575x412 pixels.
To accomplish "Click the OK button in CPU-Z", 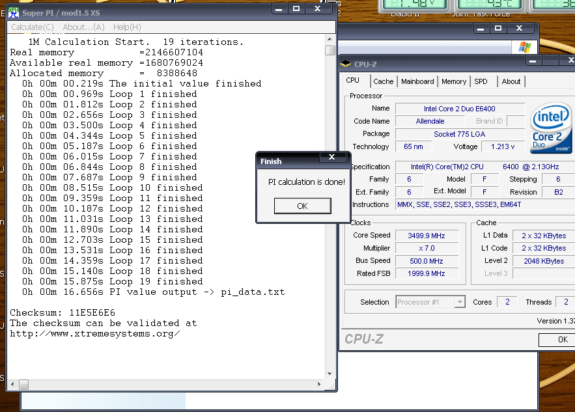I will 557,340.
